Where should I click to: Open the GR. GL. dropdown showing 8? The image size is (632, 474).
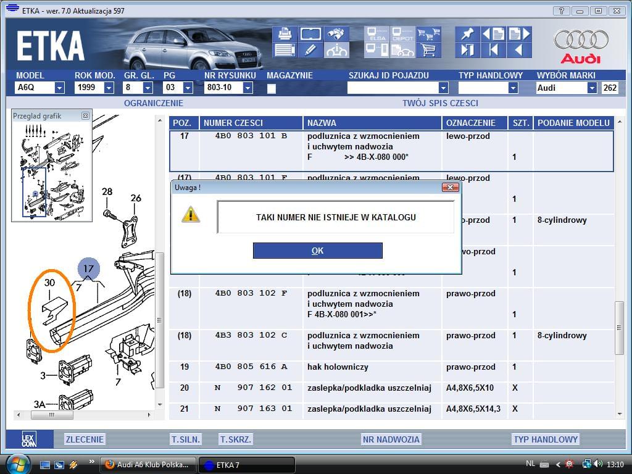[148, 88]
